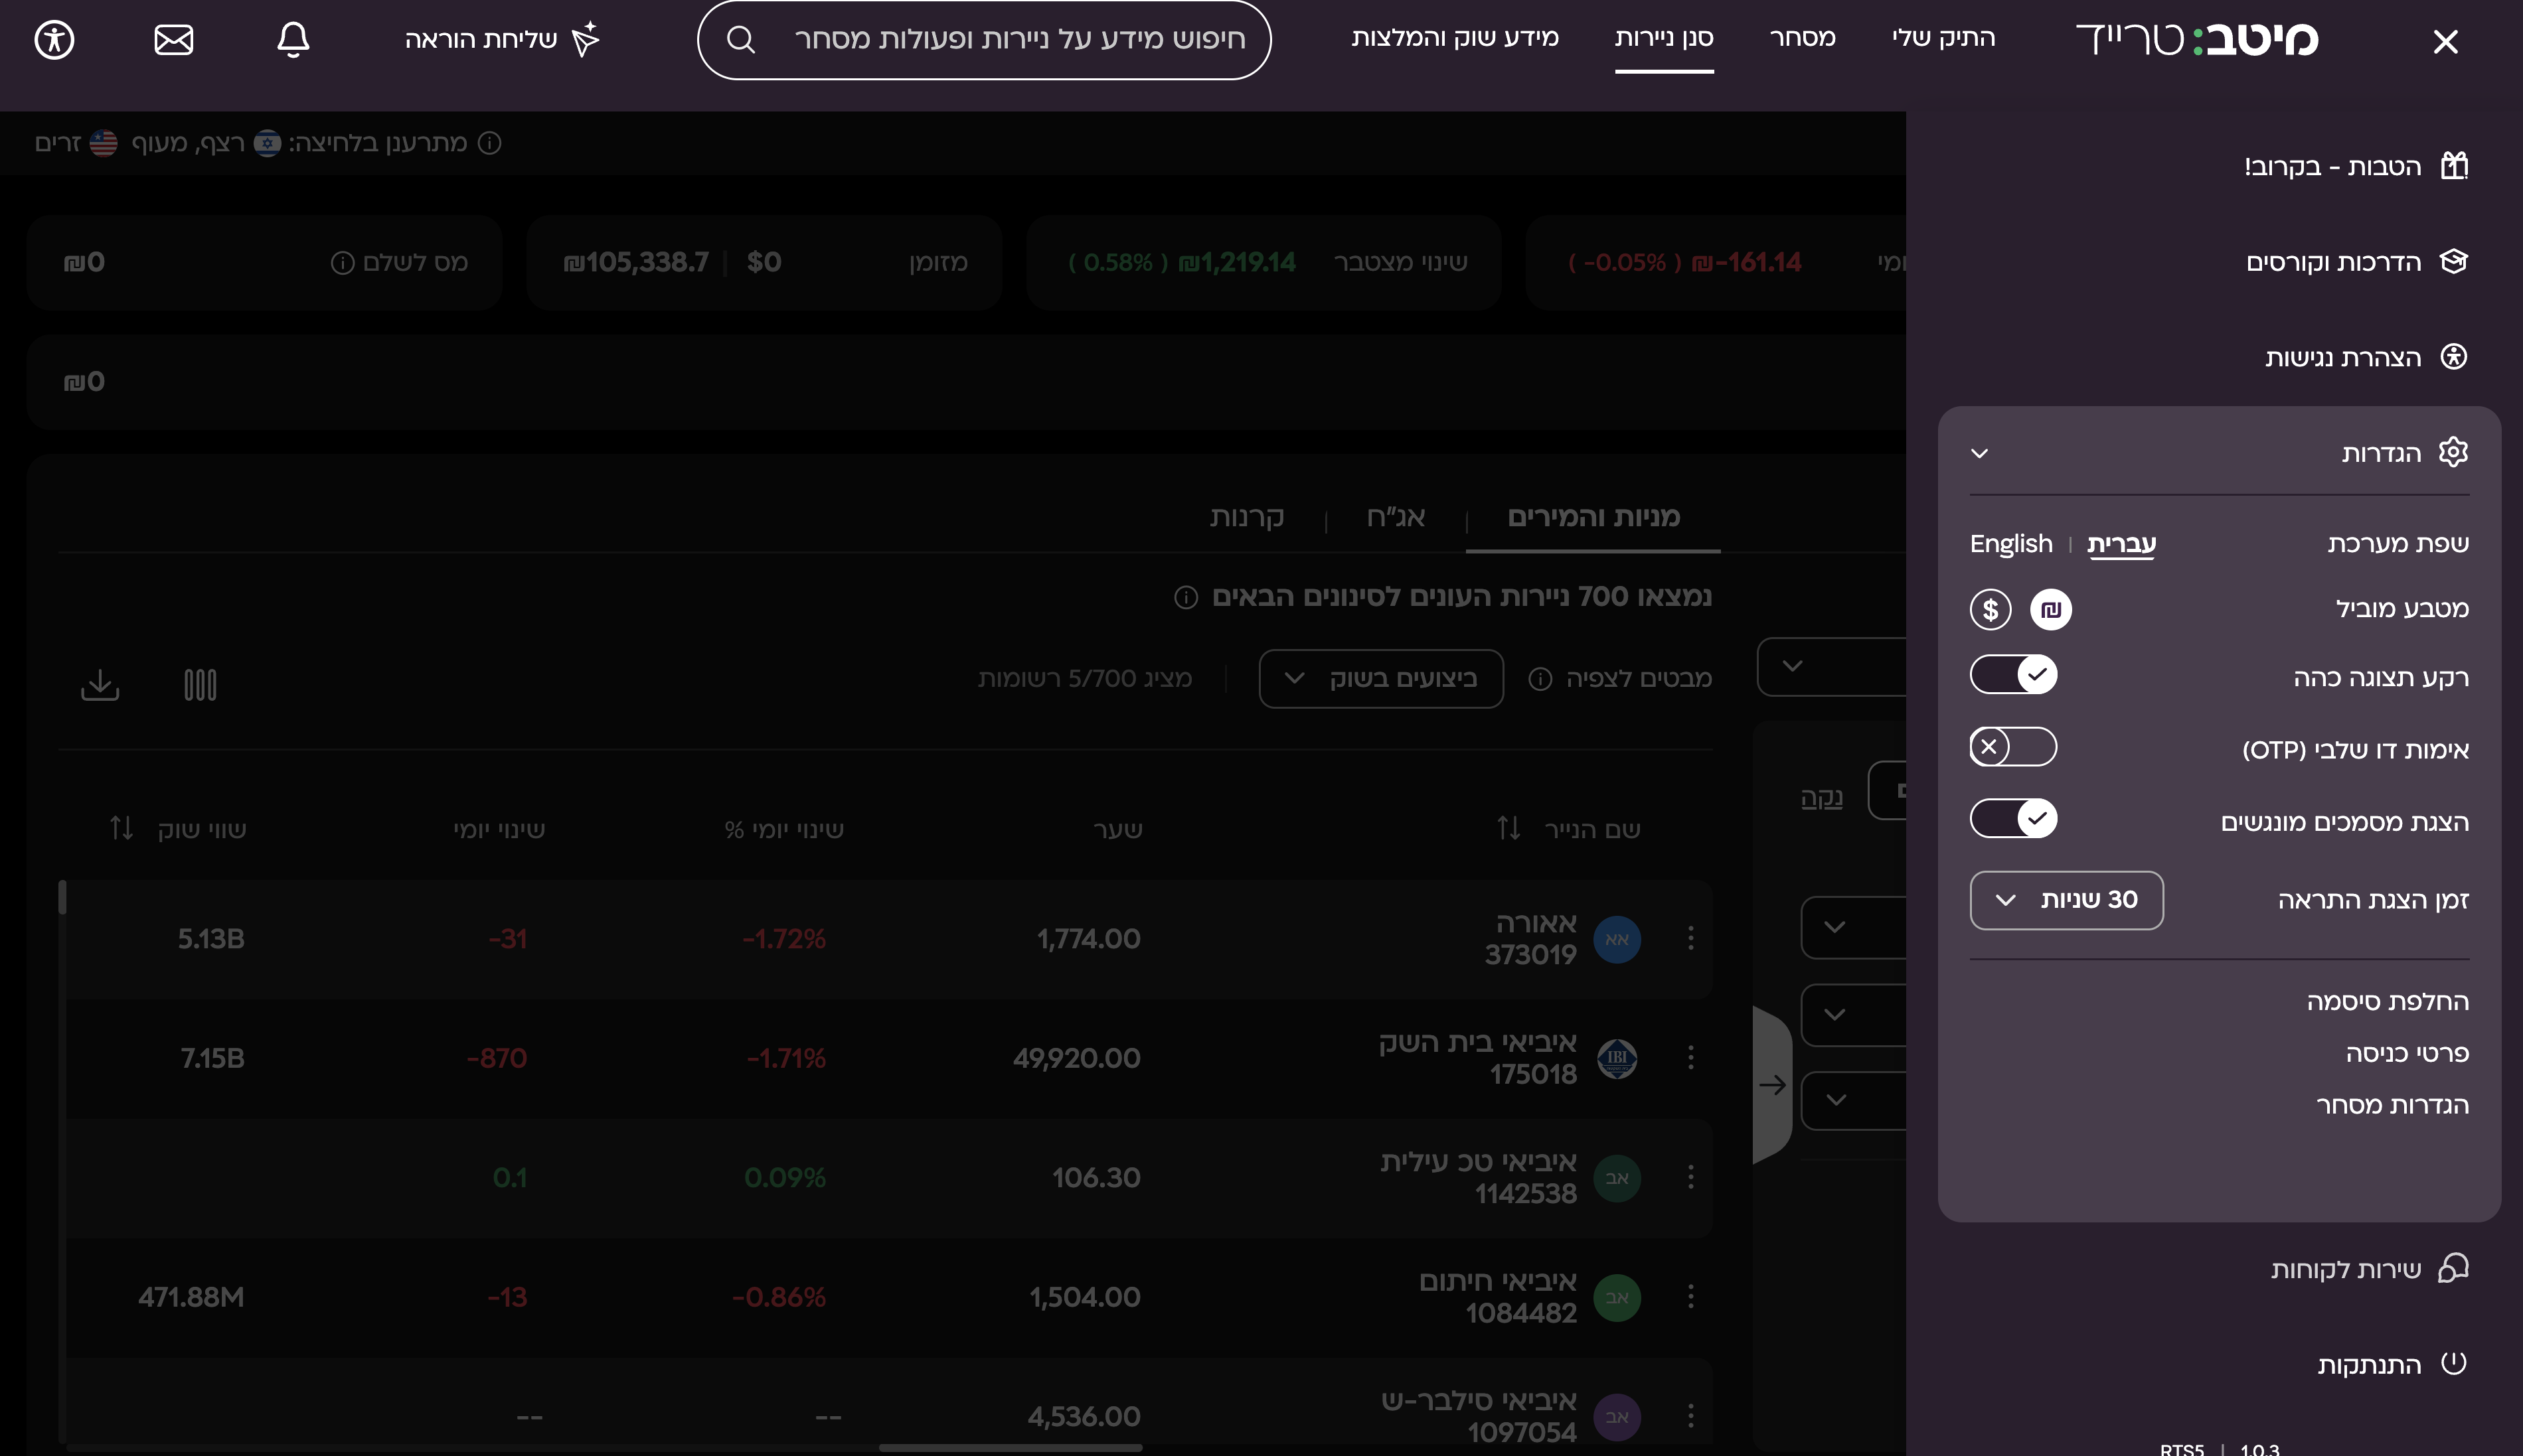2523x1456 pixels.
Task: Open the three-dot menu for איביאי חיתום
Action: [x=1690, y=1296]
